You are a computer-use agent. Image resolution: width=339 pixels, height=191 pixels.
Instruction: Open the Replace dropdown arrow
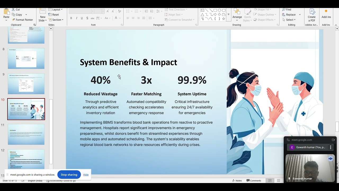click(300, 15)
